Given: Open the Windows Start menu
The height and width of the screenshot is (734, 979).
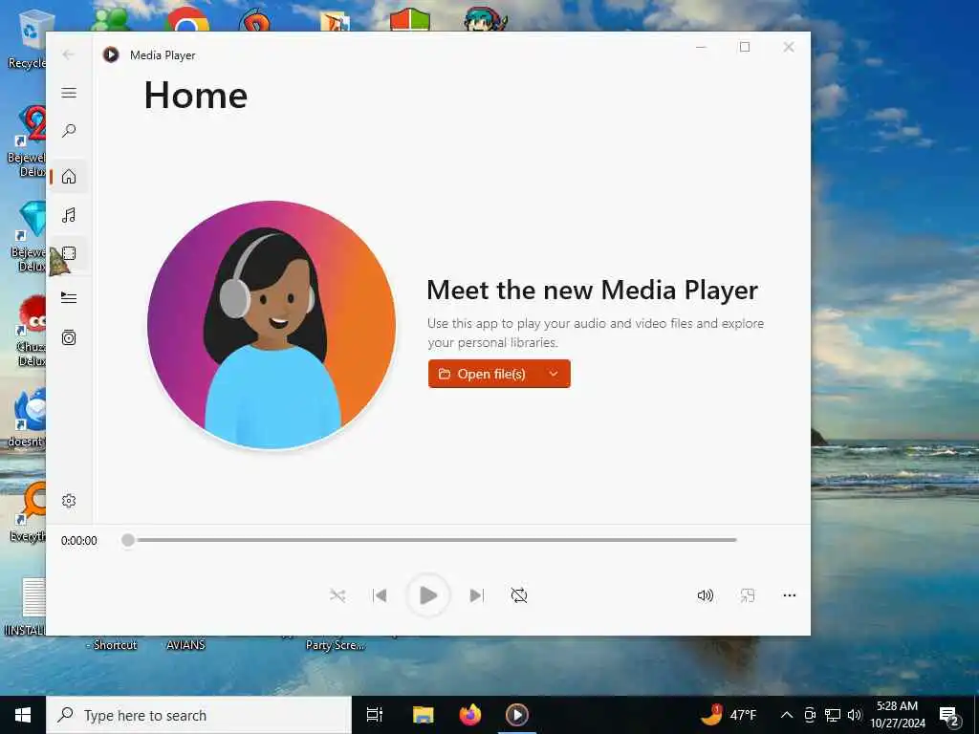Looking at the screenshot, I should (23, 715).
